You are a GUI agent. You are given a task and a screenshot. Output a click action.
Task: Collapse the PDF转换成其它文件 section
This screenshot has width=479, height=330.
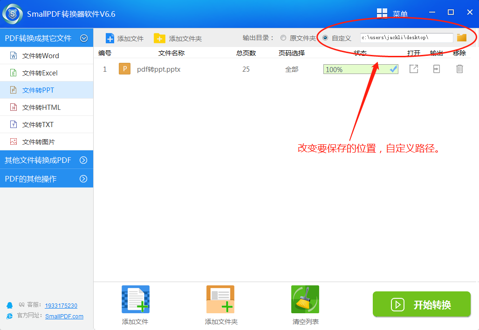tap(84, 38)
